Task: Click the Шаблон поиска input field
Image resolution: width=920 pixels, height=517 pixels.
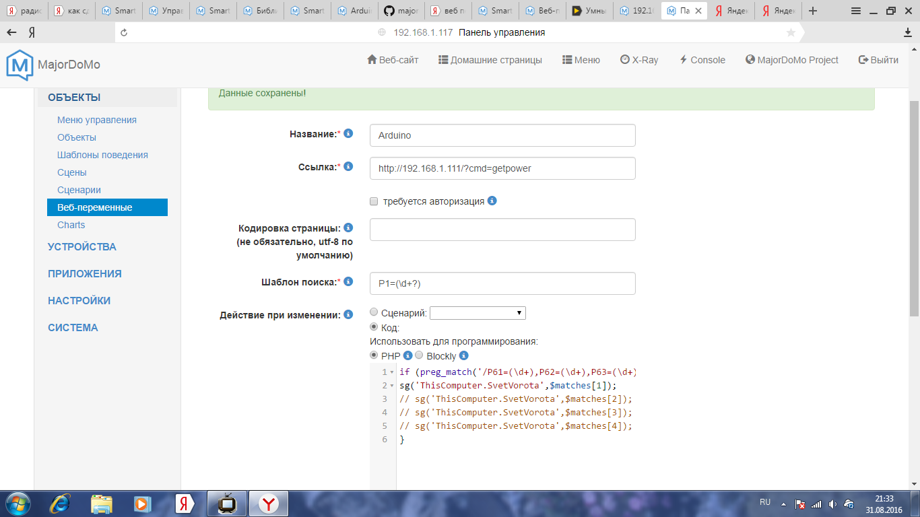Action: point(502,283)
